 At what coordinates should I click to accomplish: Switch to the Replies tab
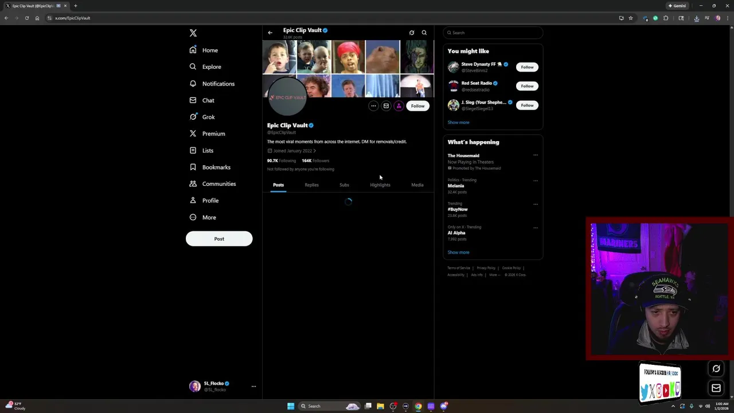(x=311, y=185)
